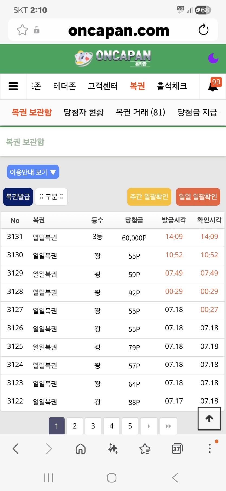Browser forward arrow
This screenshot has width=226, height=491.
[x=49, y=449]
